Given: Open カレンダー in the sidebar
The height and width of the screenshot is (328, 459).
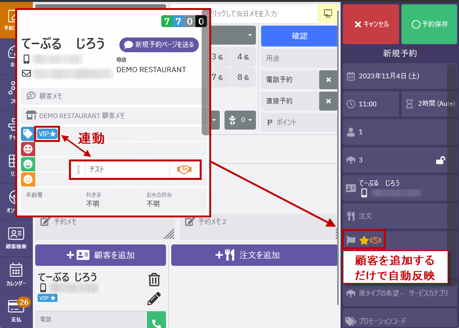Looking at the screenshot, I should coord(16,274).
